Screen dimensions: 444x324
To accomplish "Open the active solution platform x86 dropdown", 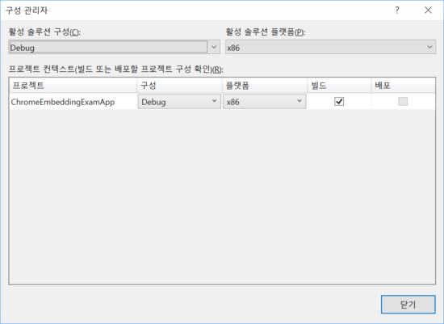I will click(x=330, y=47).
